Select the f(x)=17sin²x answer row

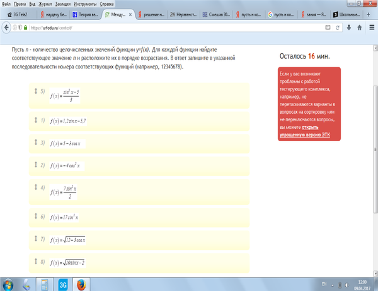click(x=139, y=216)
